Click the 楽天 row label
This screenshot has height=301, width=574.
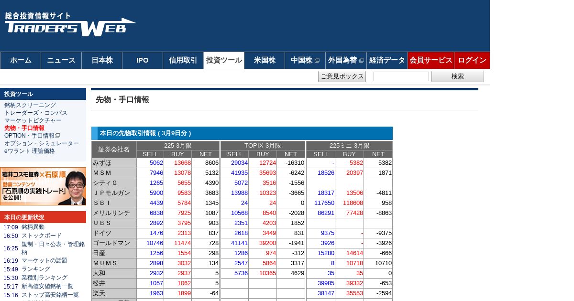pyautogui.click(x=114, y=293)
